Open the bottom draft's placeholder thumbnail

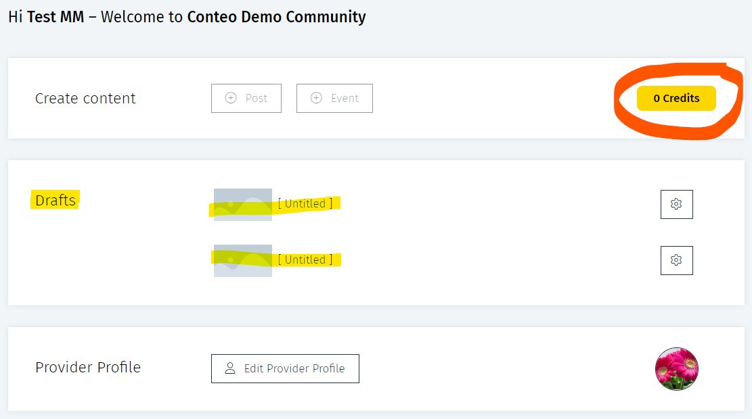[x=242, y=260]
